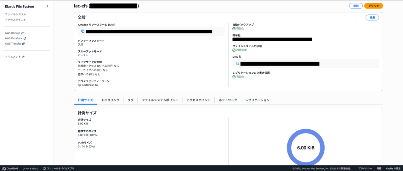Click the console mobile app icon
403x171 pixels.
coord(45,168)
